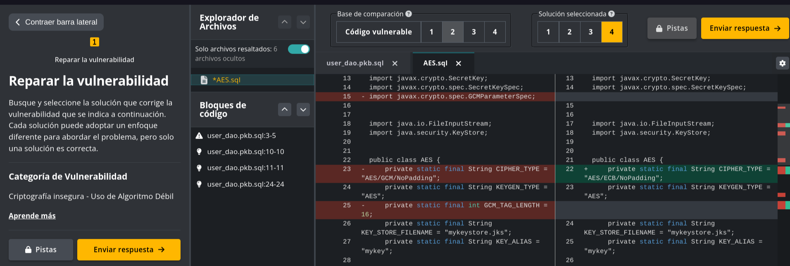The width and height of the screenshot is (790, 266).
Task: Select removed line 15 GCMParameterSpec import
Action: click(435, 97)
